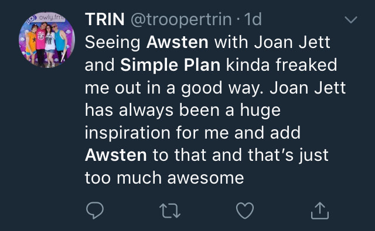
Task: Retweet TRIN's tweet with the arrows icon
Action: click(x=170, y=211)
